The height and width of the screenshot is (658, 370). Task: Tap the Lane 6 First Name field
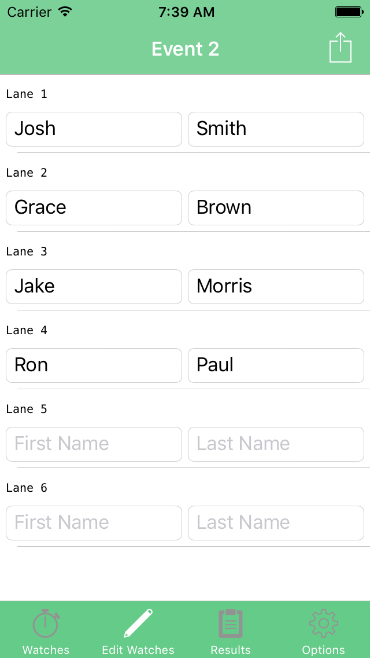point(94,523)
